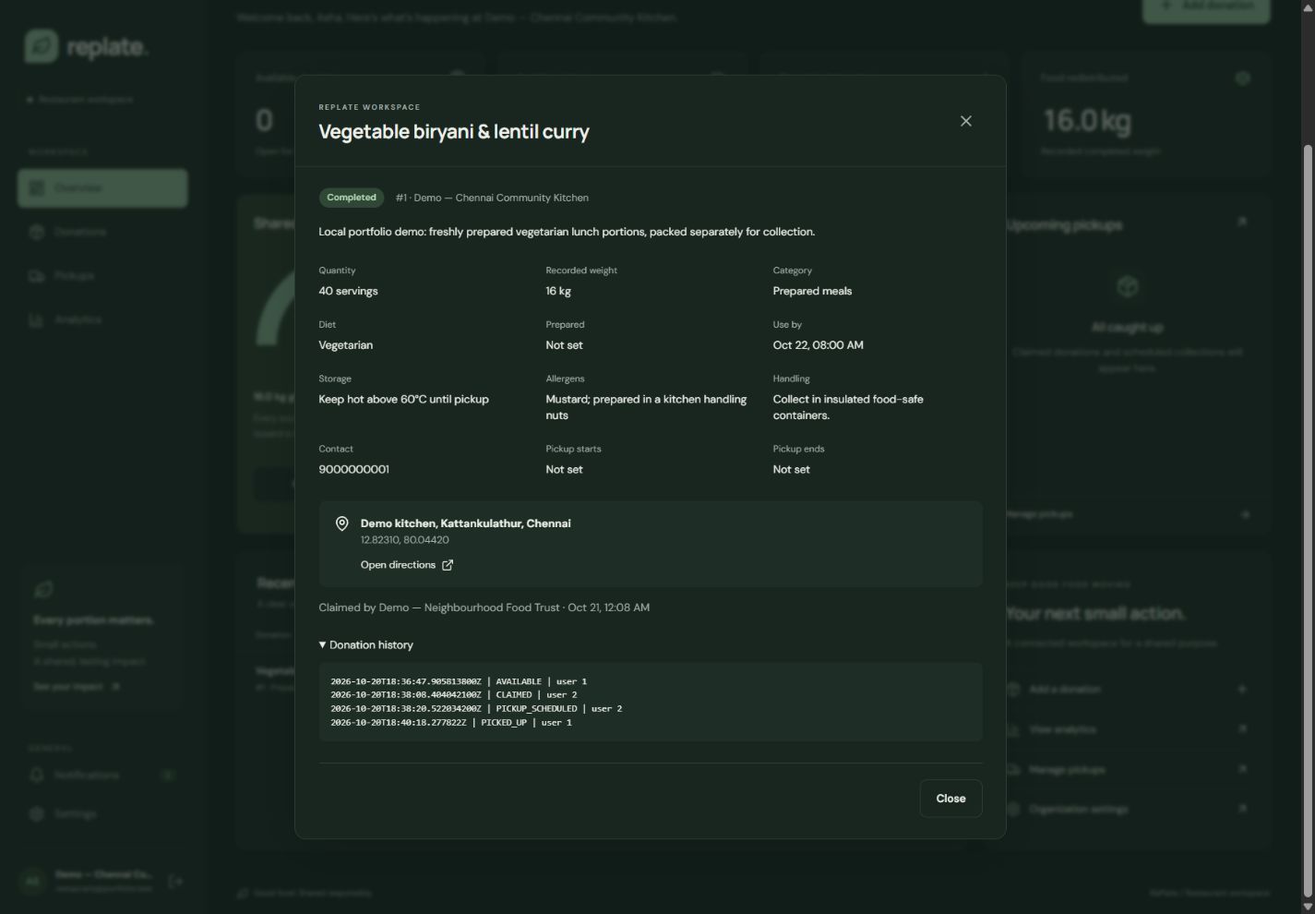Open Overview in the background sidebar

[102, 188]
